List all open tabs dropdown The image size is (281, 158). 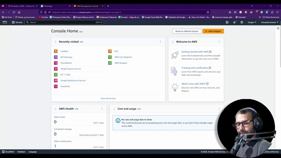point(252,6)
